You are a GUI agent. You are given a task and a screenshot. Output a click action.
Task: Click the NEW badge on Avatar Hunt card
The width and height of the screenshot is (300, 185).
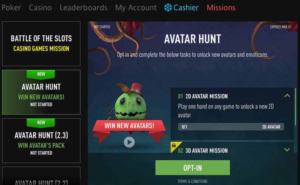41,74
